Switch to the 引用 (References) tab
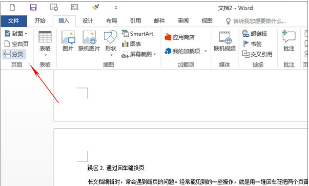The height and width of the screenshot is (186, 309). click(x=135, y=20)
